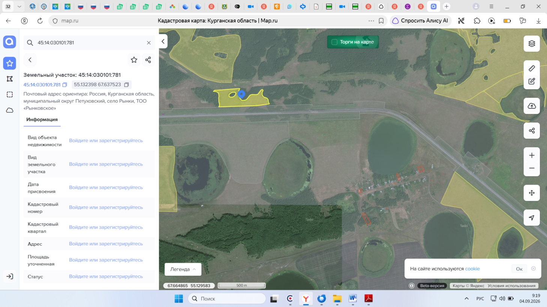
Task: Copy cadastral number 45:14:030101:781
Action: (65, 85)
